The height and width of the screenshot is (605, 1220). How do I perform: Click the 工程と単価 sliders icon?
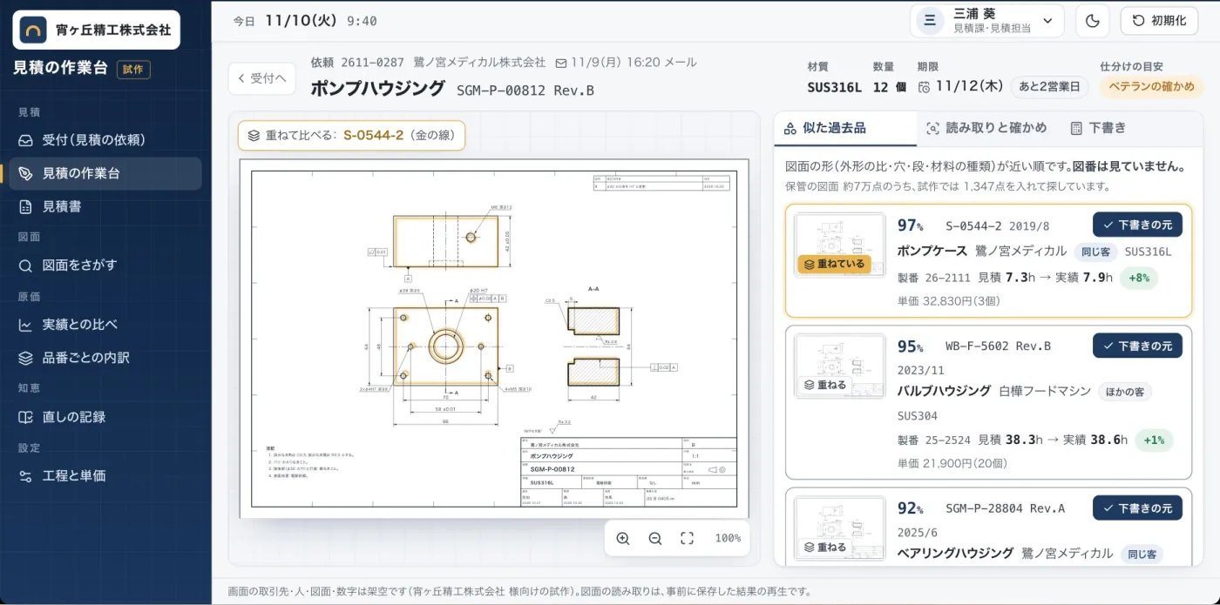26,475
